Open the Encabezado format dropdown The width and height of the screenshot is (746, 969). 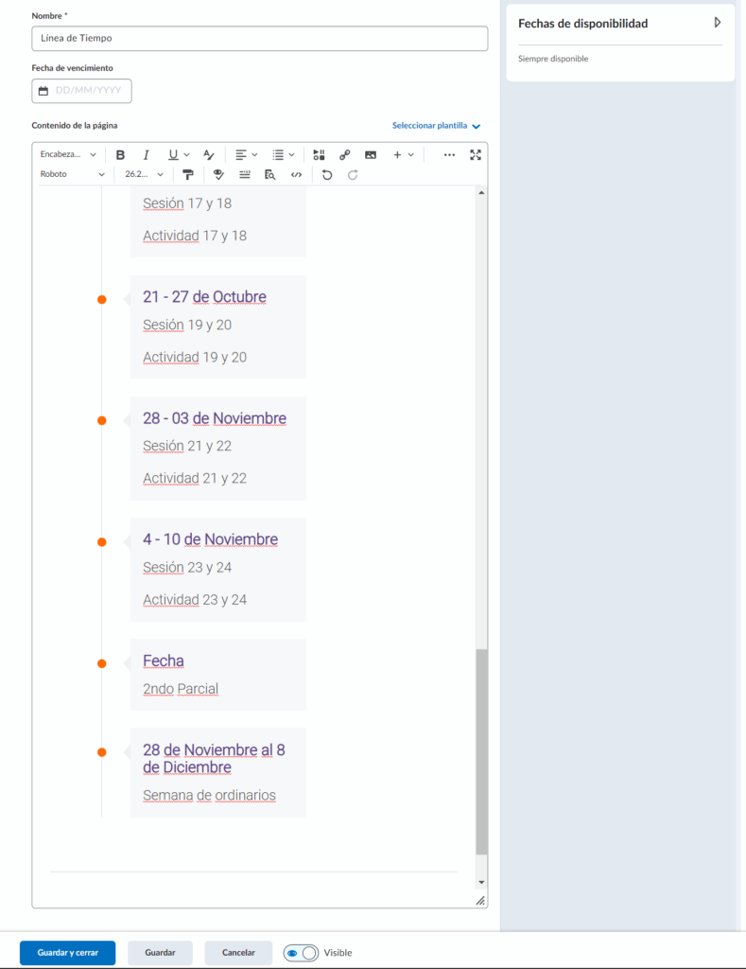pyautogui.click(x=68, y=154)
